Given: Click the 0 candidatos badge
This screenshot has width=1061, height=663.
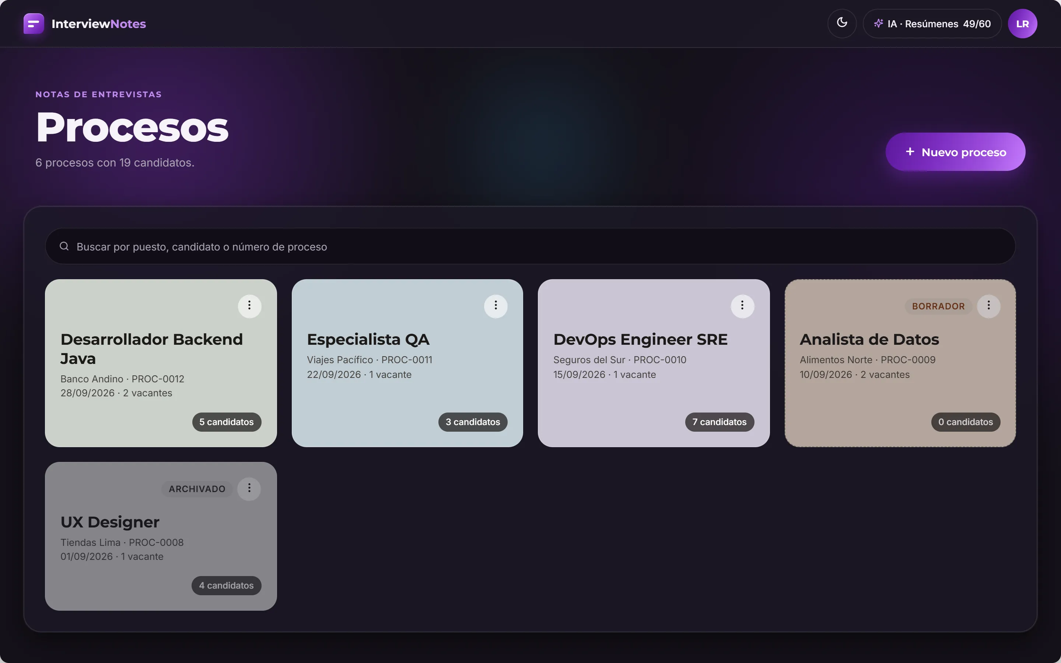Looking at the screenshot, I should point(966,422).
